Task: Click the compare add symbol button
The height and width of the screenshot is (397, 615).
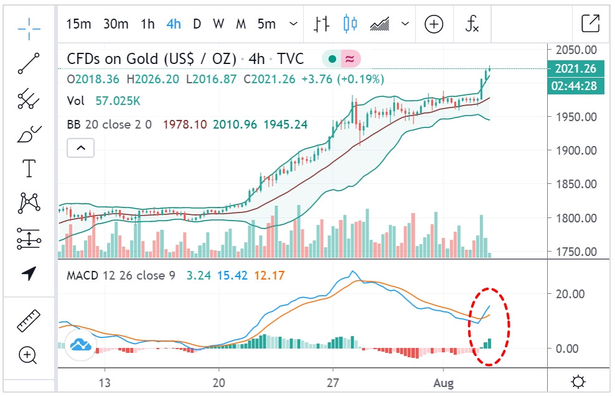Action: 434,24
